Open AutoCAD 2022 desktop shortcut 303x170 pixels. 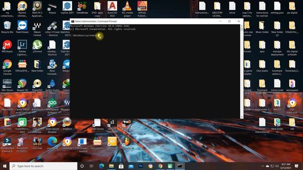[112, 9]
